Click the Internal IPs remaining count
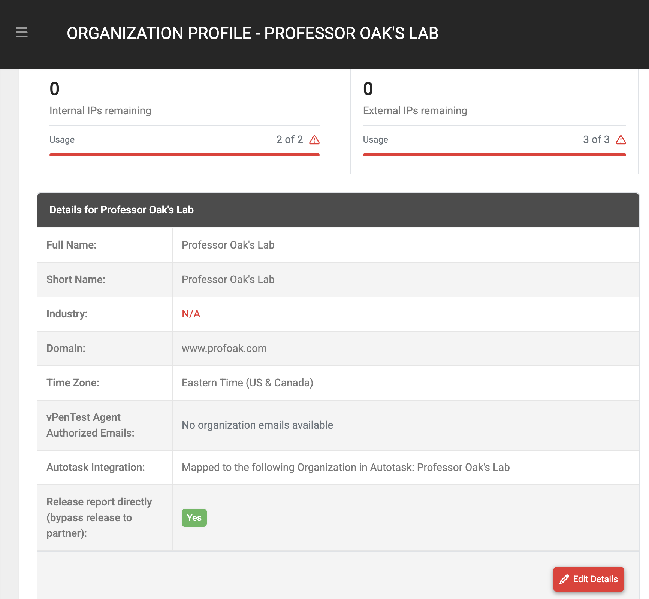This screenshot has height=599, width=649. coord(55,89)
